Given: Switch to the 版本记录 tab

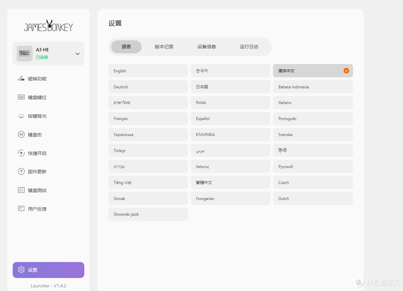Looking at the screenshot, I should pyautogui.click(x=164, y=47).
